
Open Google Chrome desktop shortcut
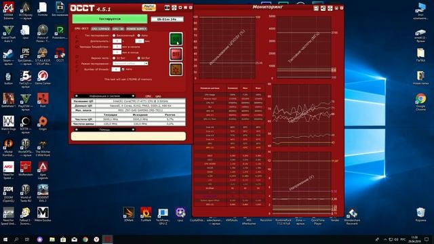point(420,102)
